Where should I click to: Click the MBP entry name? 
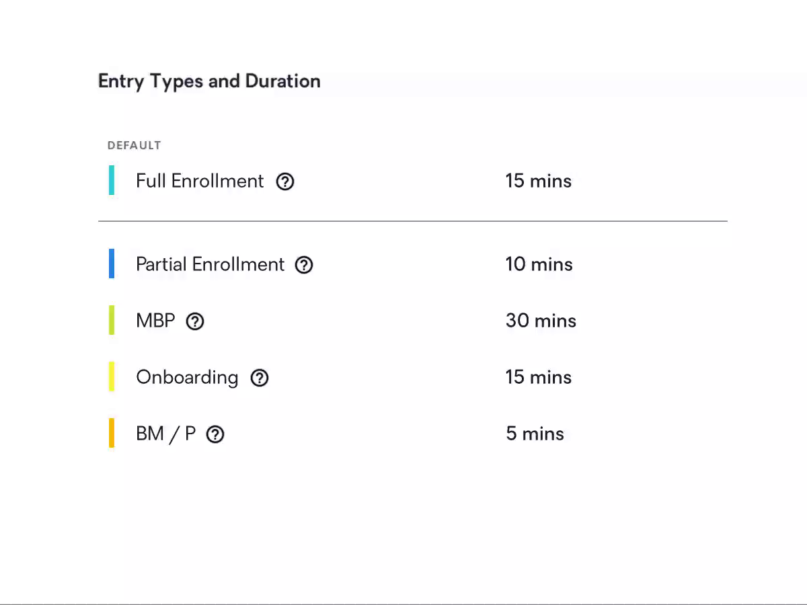click(x=155, y=321)
